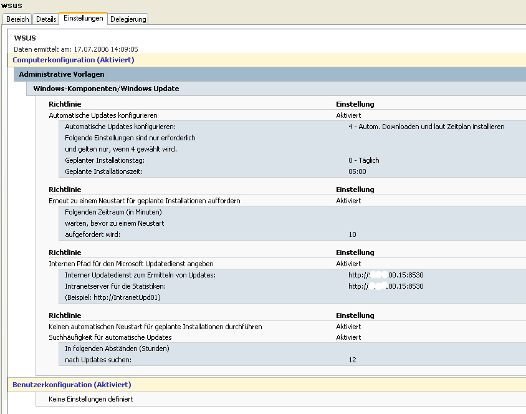
Task: Switch to the Bereich tab
Action: coord(17,19)
